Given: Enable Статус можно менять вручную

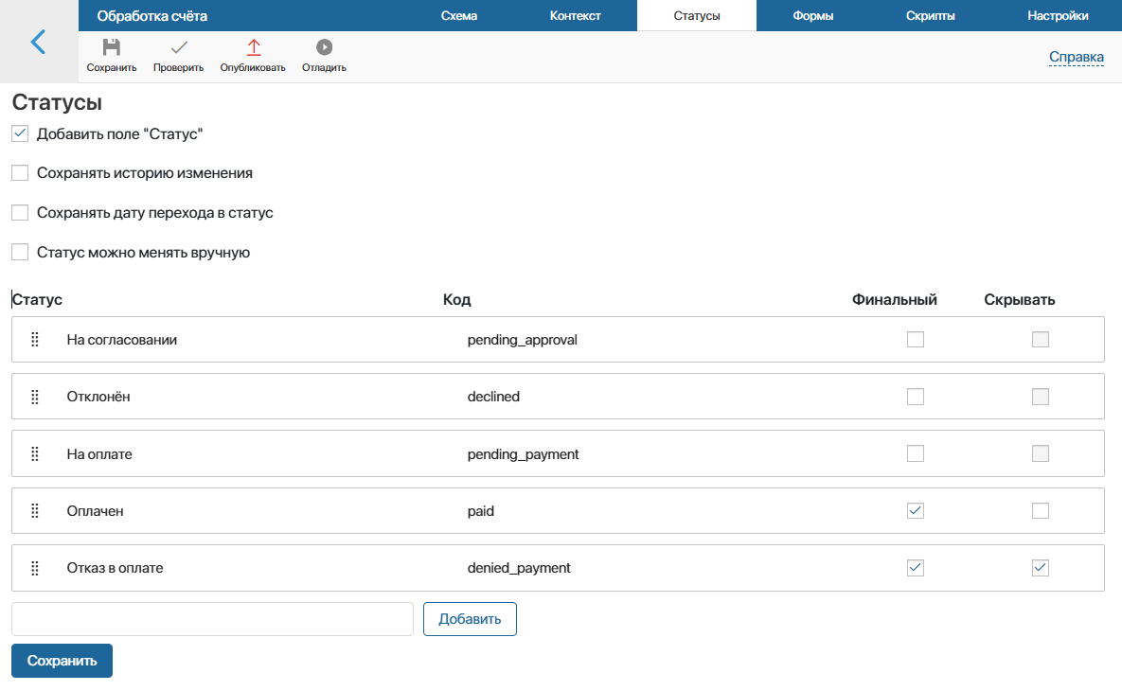Looking at the screenshot, I should (20, 252).
